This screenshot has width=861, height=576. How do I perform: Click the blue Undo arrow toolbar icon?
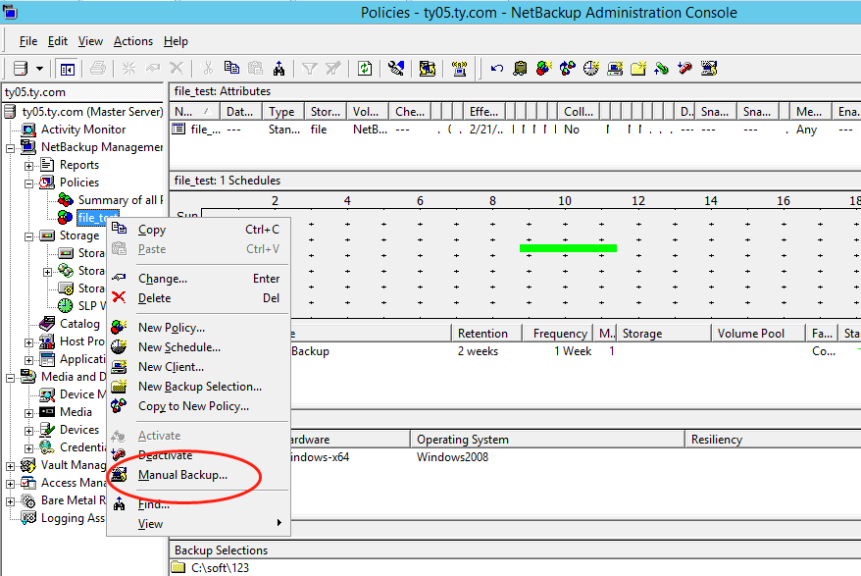pos(497,68)
